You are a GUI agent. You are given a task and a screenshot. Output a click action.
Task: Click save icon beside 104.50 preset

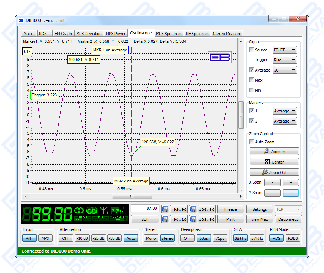tap(193, 209)
